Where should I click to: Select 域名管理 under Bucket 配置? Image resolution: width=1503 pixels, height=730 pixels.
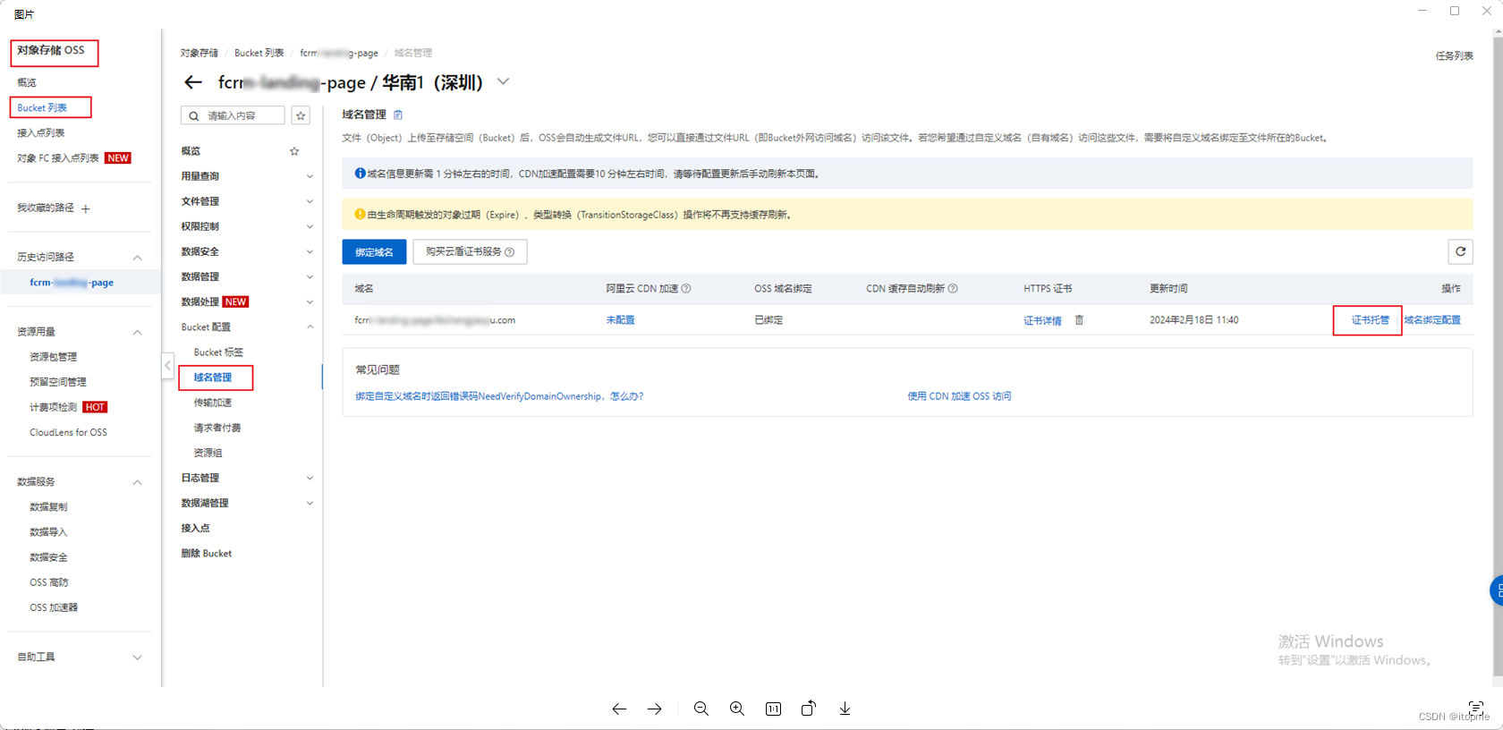tap(213, 378)
